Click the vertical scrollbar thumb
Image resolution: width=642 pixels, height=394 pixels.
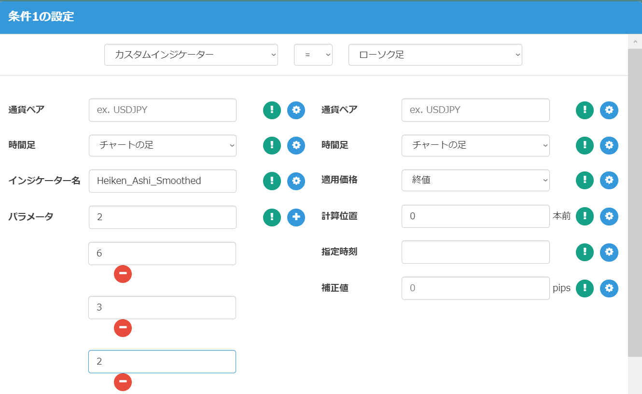tap(635, 203)
